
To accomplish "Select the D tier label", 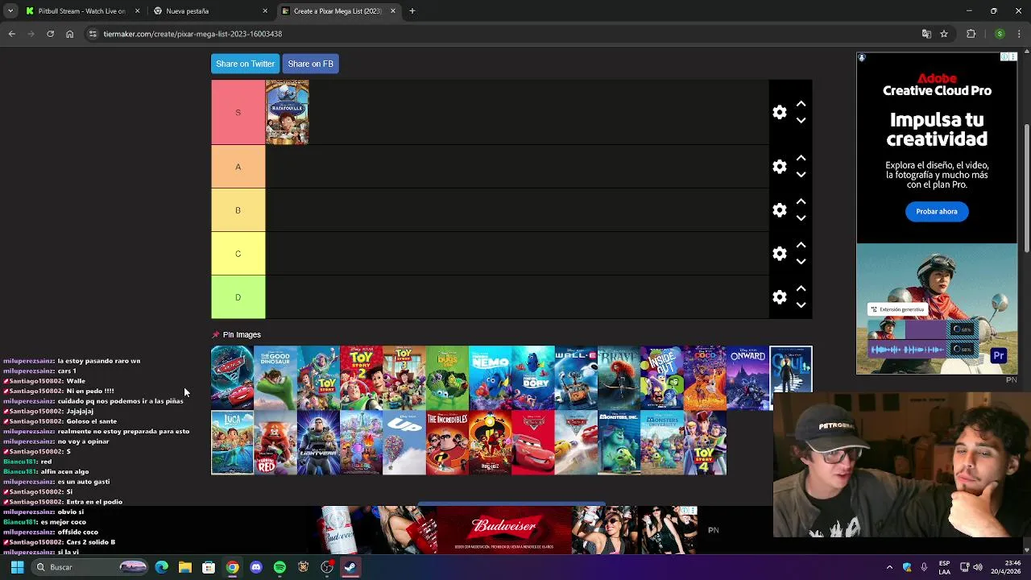I will tap(238, 297).
